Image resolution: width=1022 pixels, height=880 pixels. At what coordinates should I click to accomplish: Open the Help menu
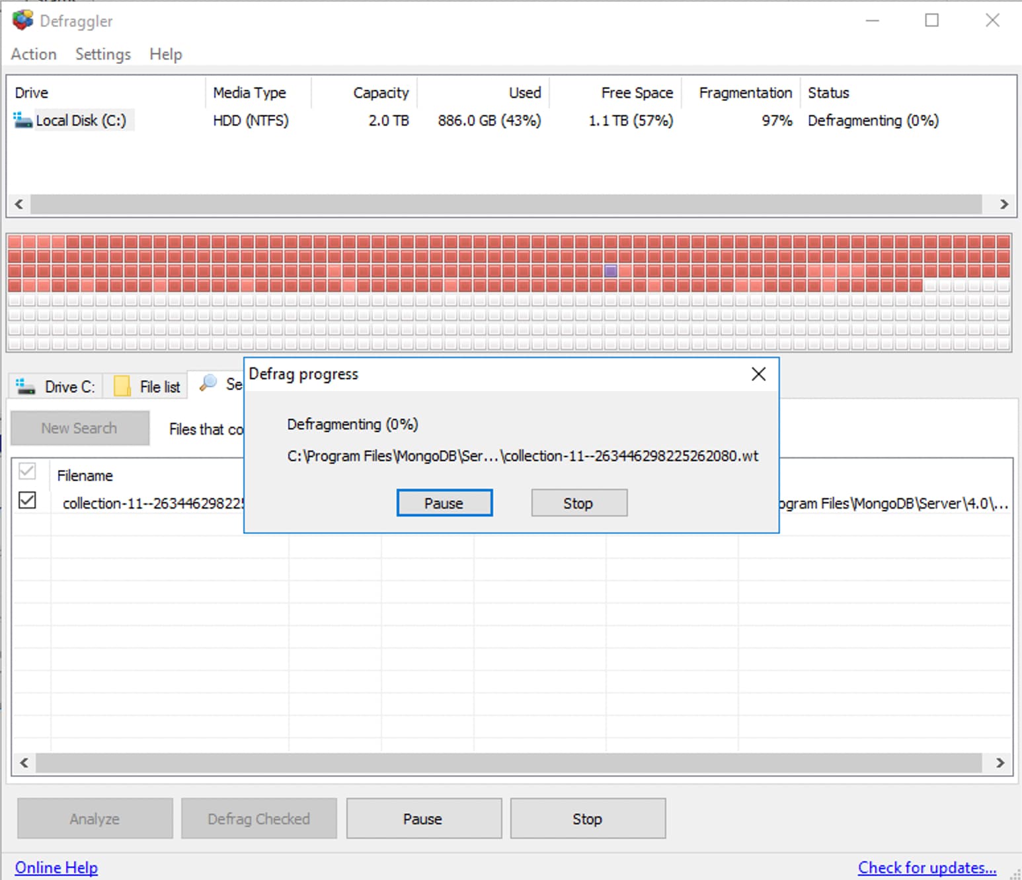165,54
